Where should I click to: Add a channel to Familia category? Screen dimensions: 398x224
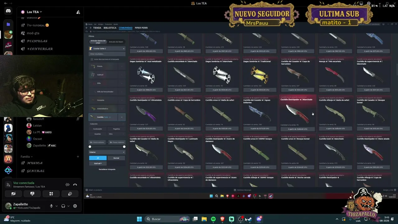click(78, 156)
